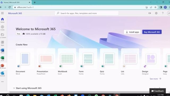Open the tab search chevron

point(151,2)
